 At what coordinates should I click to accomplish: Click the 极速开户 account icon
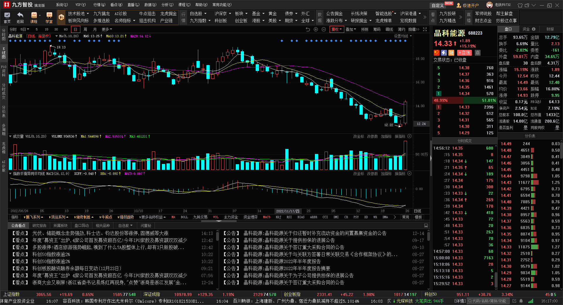click(459, 5)
